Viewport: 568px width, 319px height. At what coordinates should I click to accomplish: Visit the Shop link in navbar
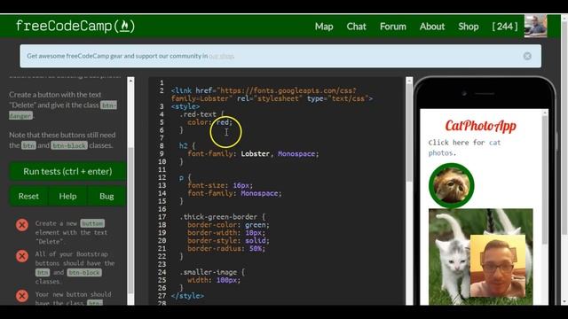[x=468, y=27]
